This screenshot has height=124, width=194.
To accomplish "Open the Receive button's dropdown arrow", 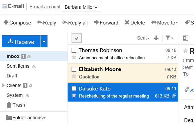I will pyautogui.click(x=44, y=41).
